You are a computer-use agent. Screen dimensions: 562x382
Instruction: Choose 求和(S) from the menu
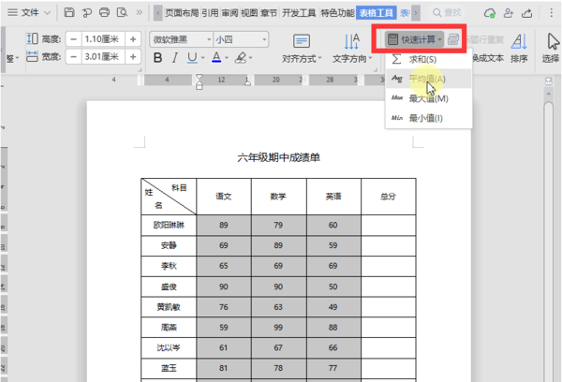429,59
